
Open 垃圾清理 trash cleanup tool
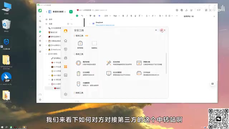pos(85,73)
